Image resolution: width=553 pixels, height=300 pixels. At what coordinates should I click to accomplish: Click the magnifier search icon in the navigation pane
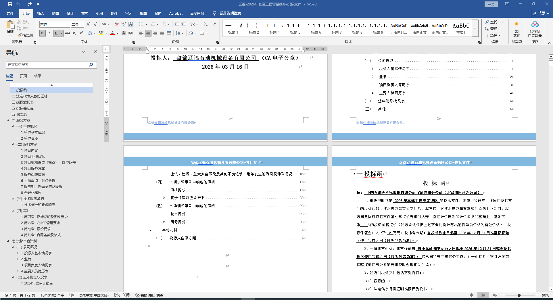(x=91, y=65)
